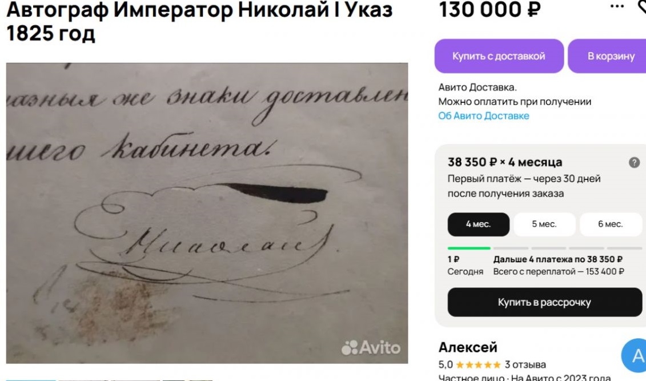Add item with В корзину button

coord(608,56)
